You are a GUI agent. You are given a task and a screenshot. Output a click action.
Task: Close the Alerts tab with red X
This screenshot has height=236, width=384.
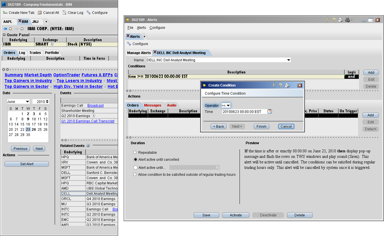[x=128, y=36]
